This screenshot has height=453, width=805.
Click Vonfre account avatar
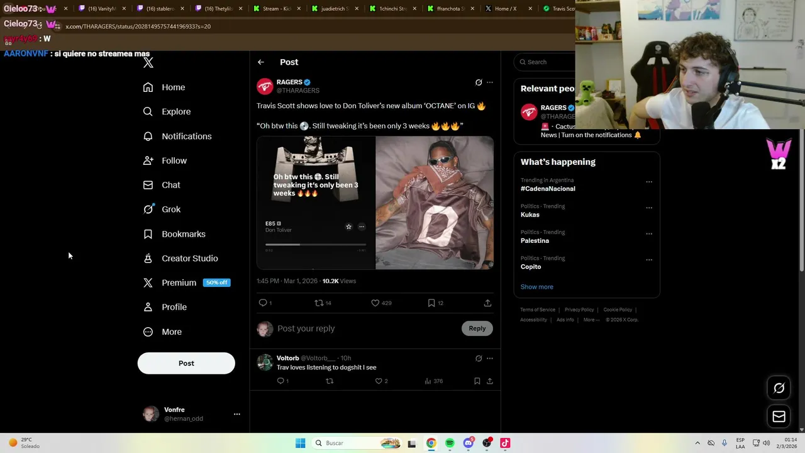[x=151, y=414]
